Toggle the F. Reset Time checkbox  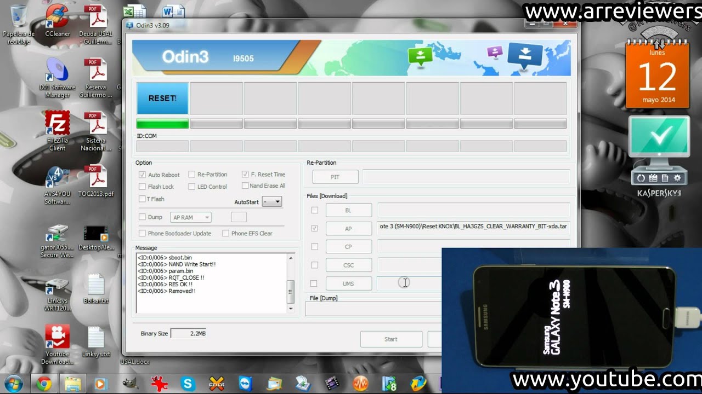click(x=245, y=174)
